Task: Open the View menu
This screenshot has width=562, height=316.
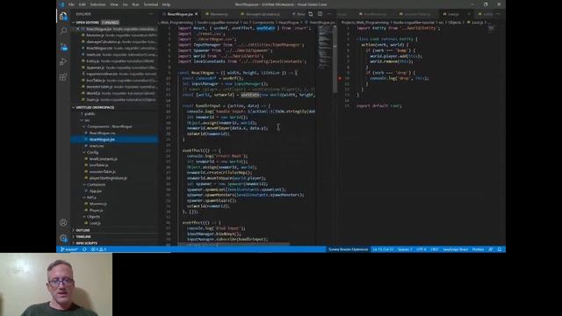Action: tap(114, 4)
